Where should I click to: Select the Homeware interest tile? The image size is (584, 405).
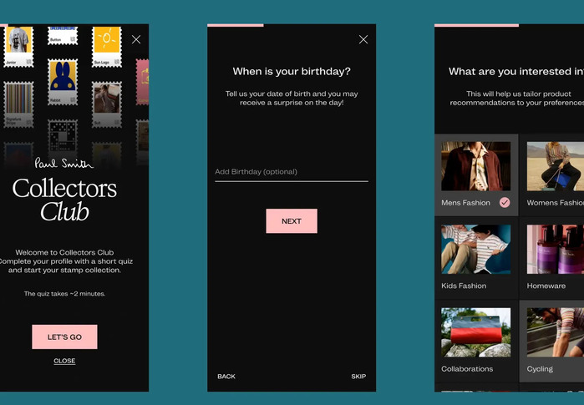click(555, 257)
